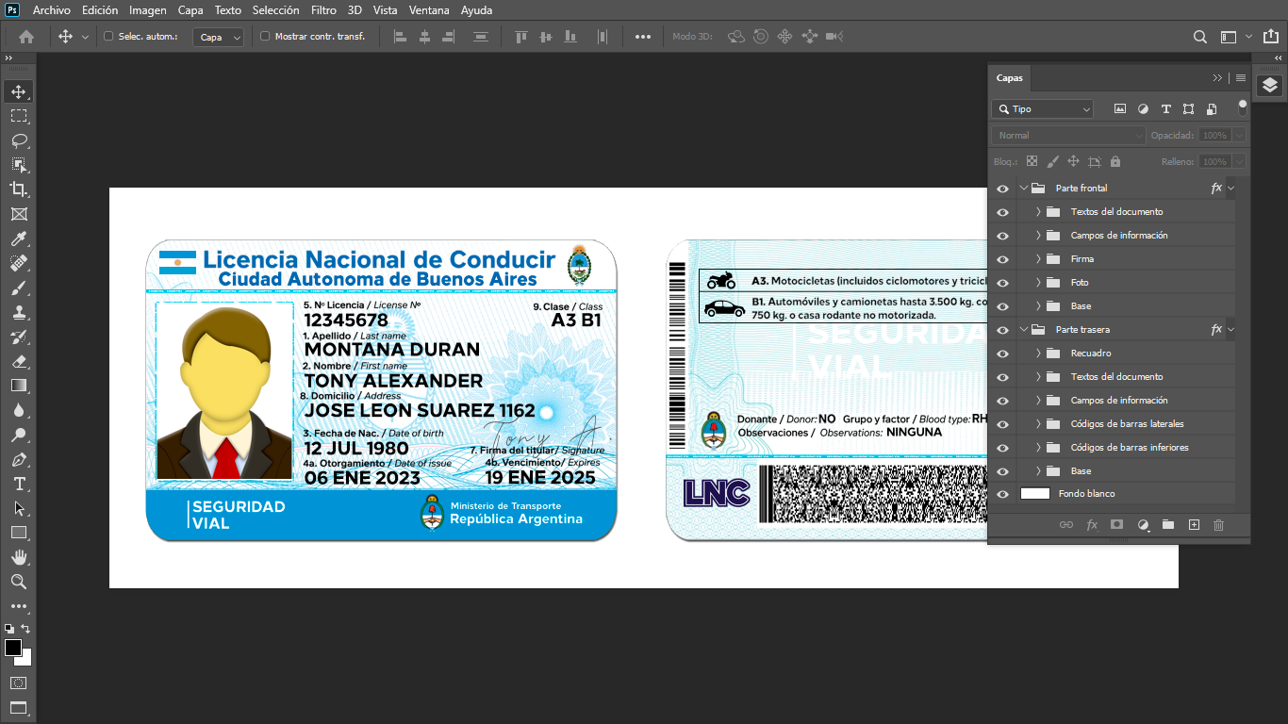Open the Tipo filter dropdown

coord(1042,109)
